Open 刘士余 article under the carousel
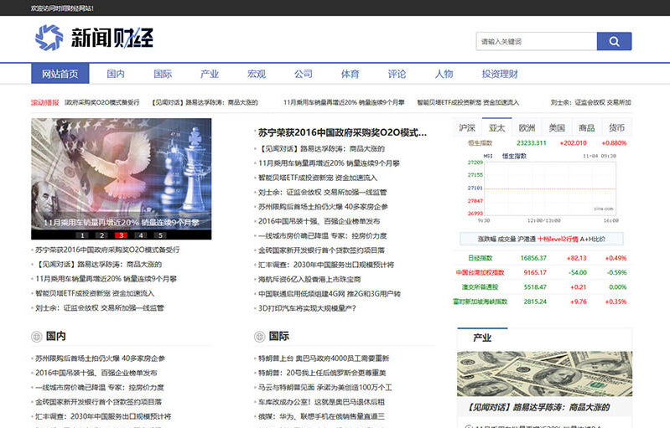 point(99,307)
